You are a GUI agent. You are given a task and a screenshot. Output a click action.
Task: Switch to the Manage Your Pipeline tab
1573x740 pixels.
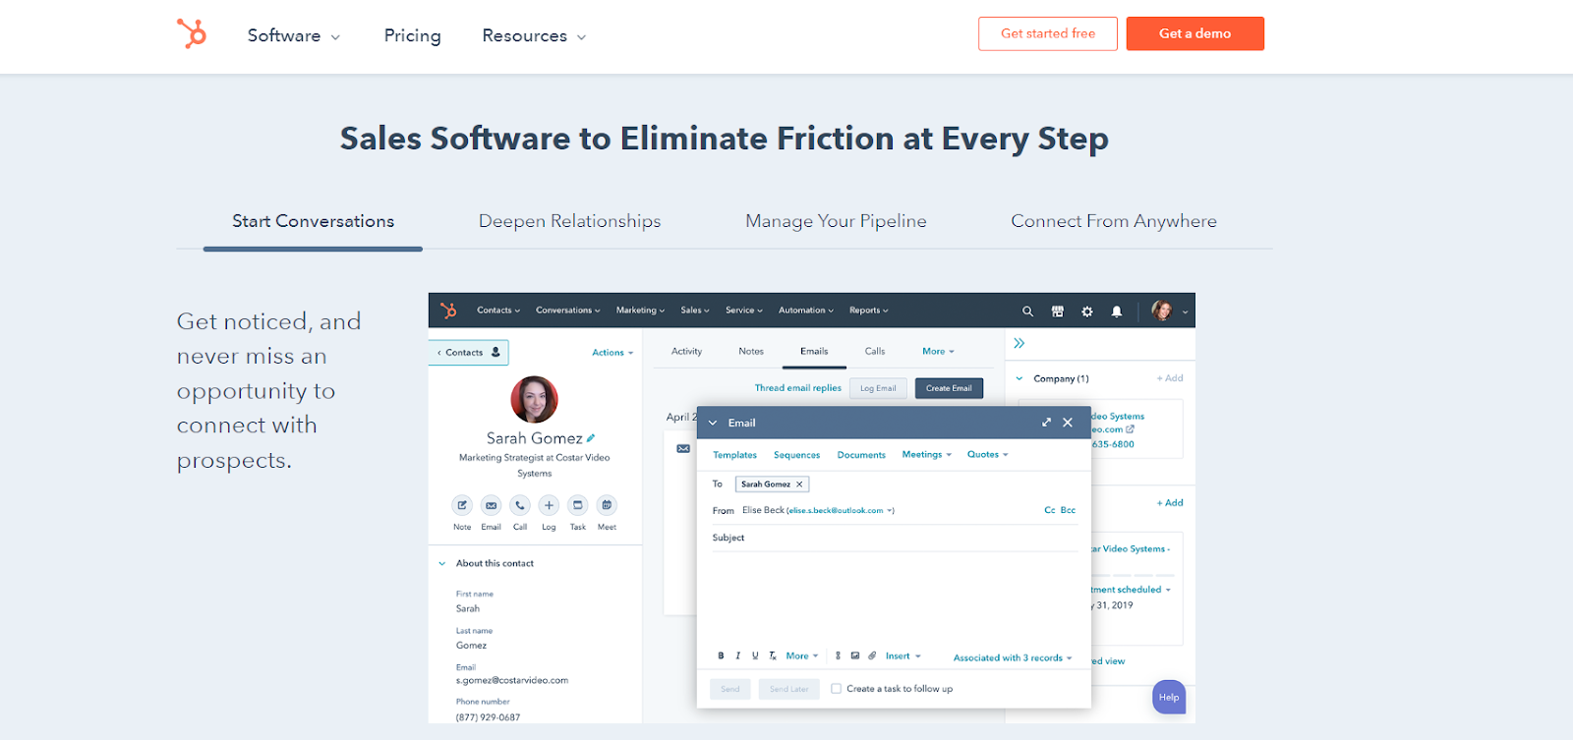coord(836,222)
